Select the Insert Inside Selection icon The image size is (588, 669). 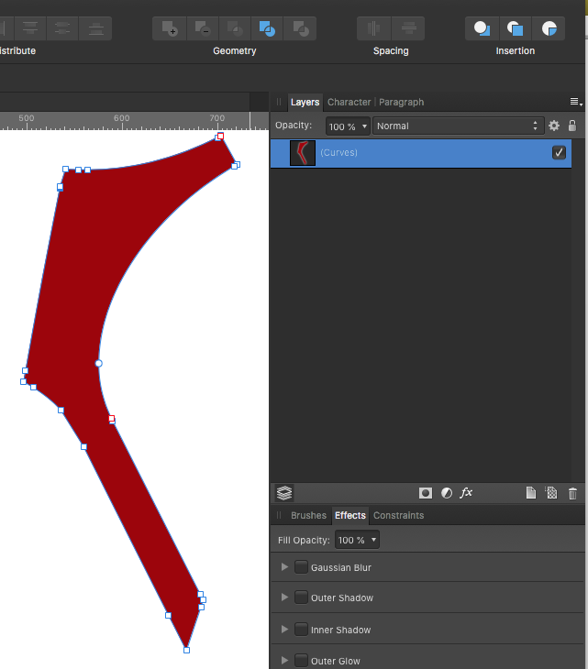click(549, 28)
